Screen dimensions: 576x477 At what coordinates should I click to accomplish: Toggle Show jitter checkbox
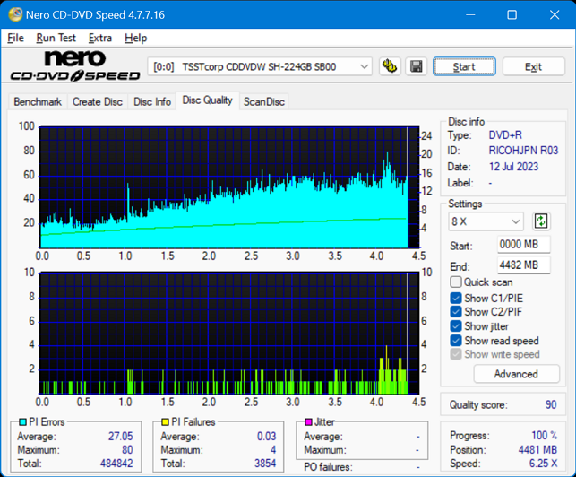point(455,326)
